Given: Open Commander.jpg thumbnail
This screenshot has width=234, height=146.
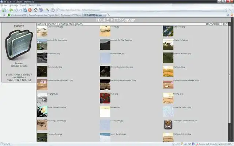Looking at the screenshot, I should click(42, 71).
